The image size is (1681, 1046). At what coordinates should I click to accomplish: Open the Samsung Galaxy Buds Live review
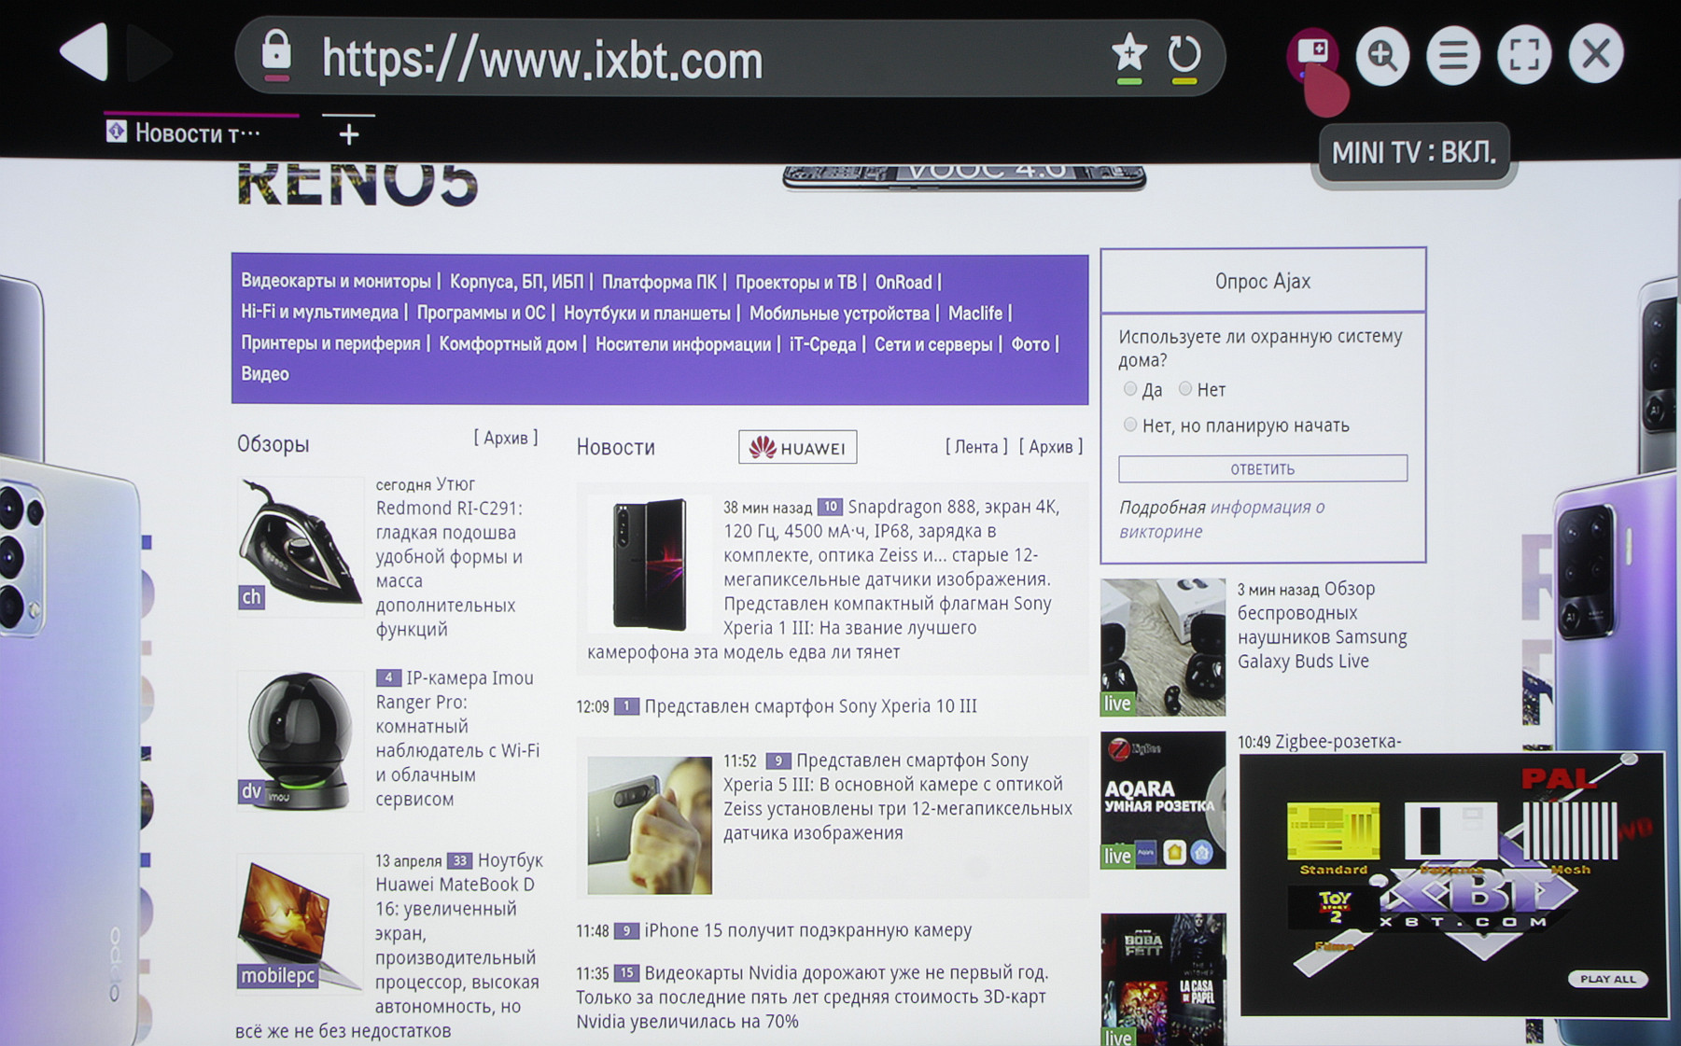pos(1322,625)
